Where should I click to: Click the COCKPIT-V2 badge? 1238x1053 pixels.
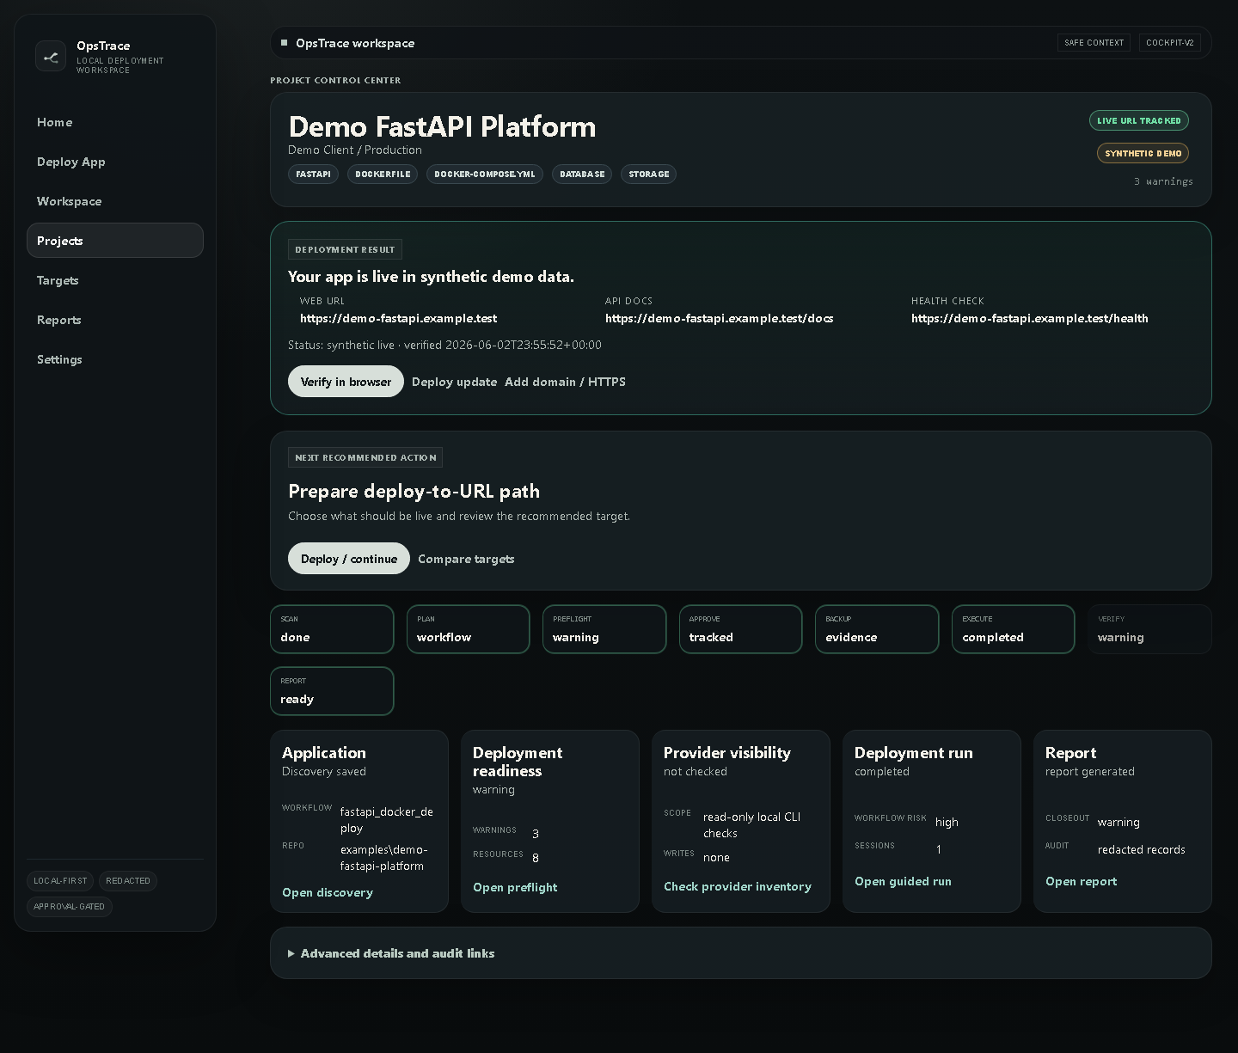(x=1170, y=43)
